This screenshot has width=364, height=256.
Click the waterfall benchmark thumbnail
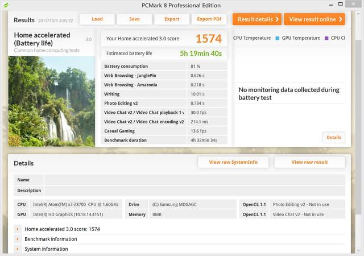[52, 101]
